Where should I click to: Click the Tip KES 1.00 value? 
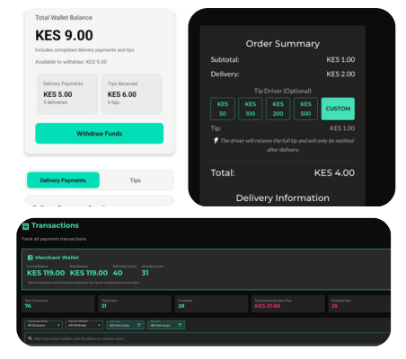(342, 128)
